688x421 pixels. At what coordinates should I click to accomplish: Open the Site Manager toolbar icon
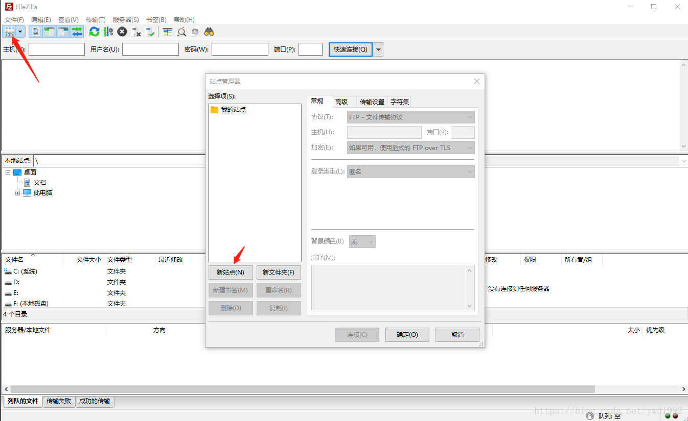(x=9, y=32)
